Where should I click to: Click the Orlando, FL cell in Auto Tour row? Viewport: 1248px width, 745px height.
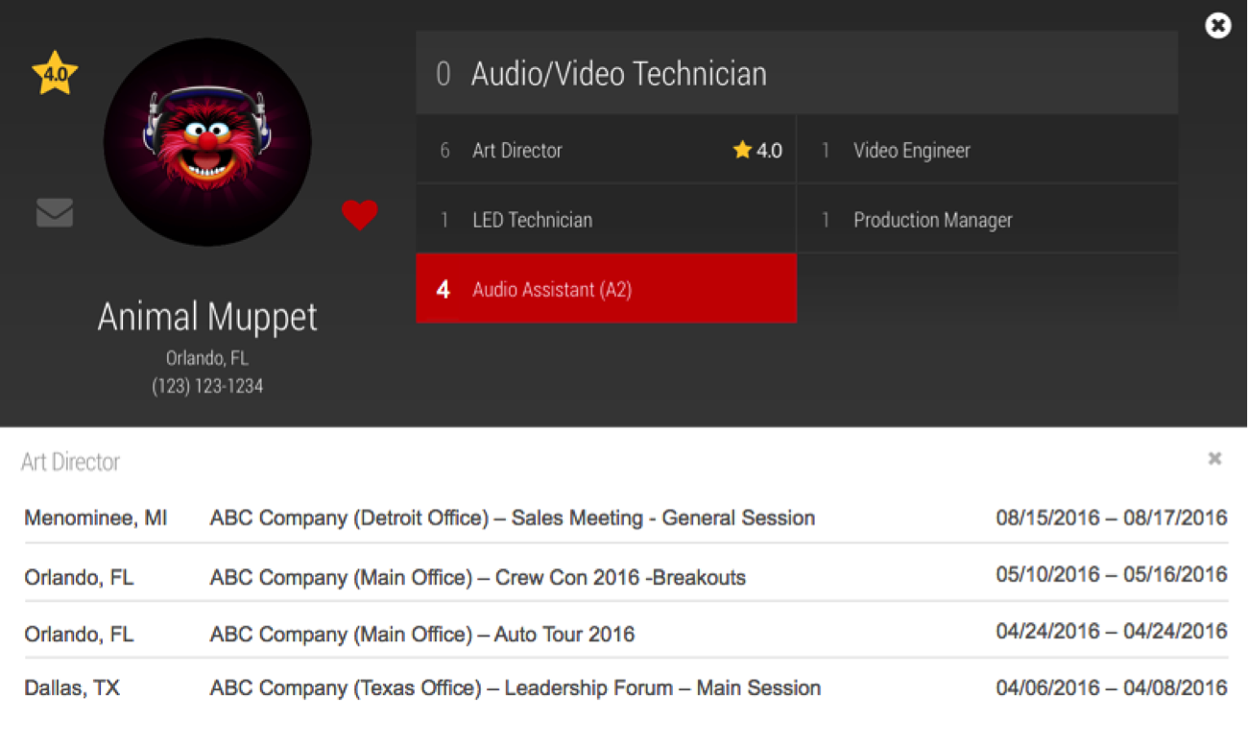tap(79, 635)
